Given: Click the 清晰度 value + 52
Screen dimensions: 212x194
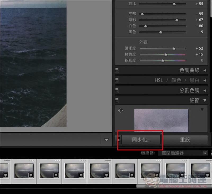Looking at the screenshot, I should pos(199,48).
